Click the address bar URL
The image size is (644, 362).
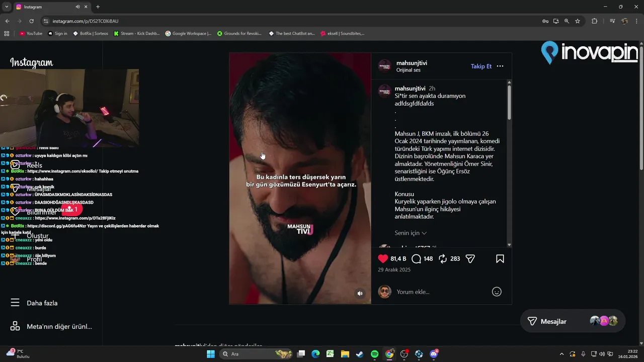click(86, 21)
